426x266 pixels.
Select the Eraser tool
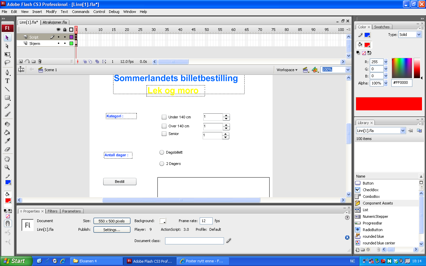7,149
